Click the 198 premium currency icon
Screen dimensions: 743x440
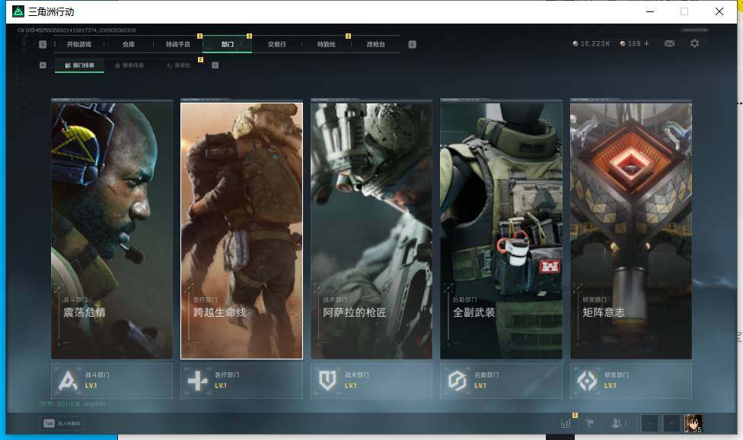pos(623,43)
